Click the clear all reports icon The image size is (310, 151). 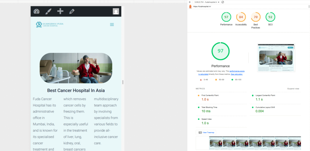[x=223, y=2]
